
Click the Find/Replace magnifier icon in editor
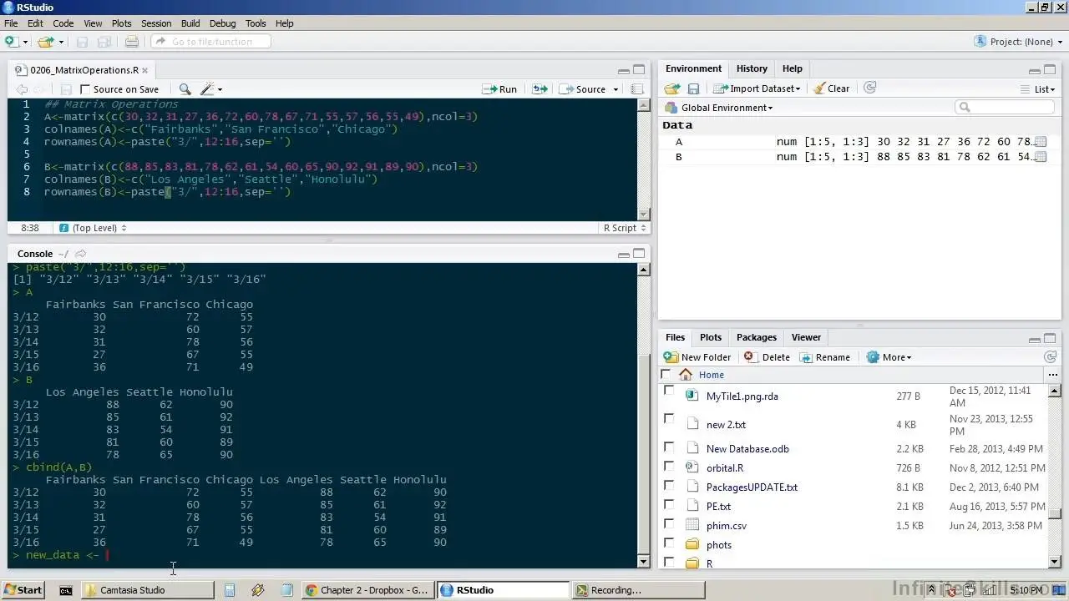click(x=185, y=89)
